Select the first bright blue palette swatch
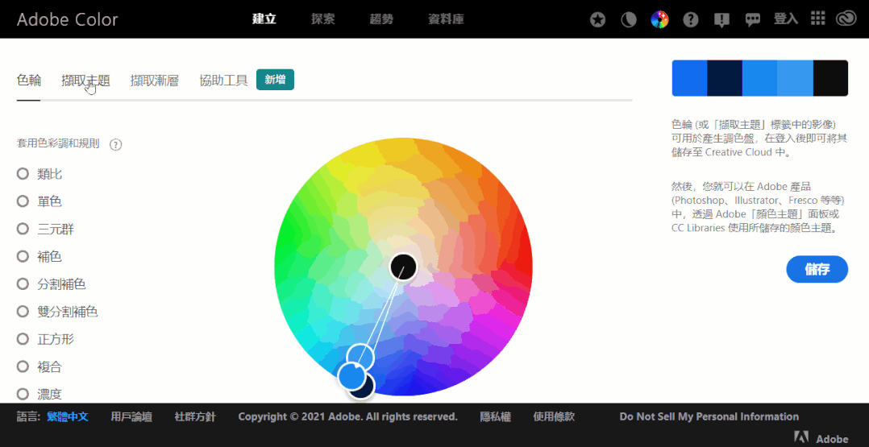Viewport: 869px width, 447px height. click(689, 78)
